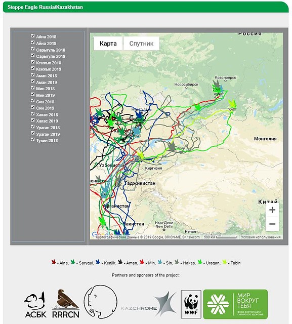Click the yellow-green Tubin eagle marker near Mongolia
This screenshot has width=292, height=324.
point(233,104)
